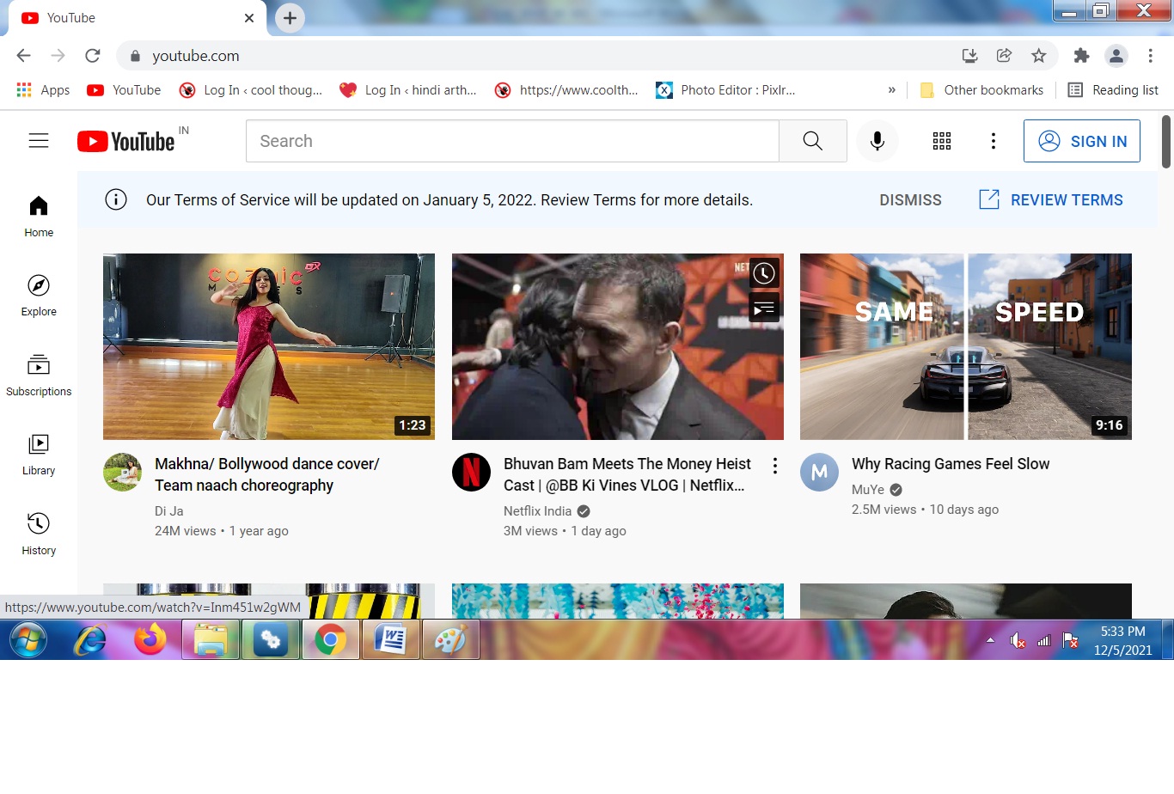
Task: Open the coolth... URL bookmark
Action: pyautogui.click(x=566, y=90)
